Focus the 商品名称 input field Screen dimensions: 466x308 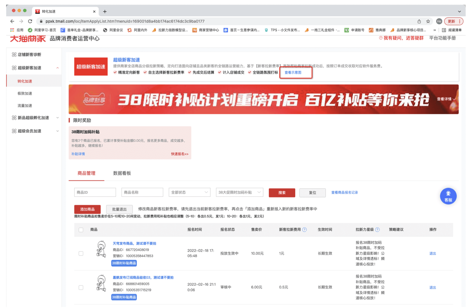coord(142,192)
